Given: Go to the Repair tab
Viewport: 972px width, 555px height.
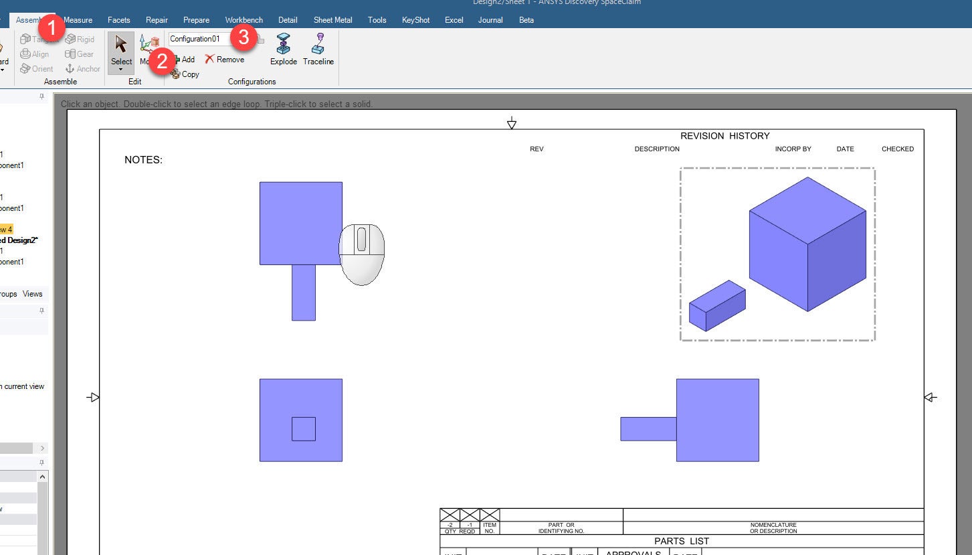Looking at the screenshot, I should tap(157, 20).
